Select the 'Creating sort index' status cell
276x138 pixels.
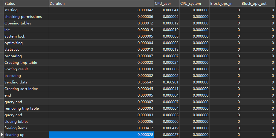[x=26, y=89]
